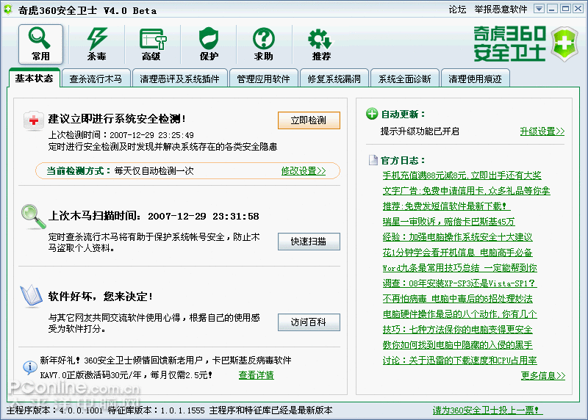The width and height of the screenshot is (588, 420).
Task: Minimize the 360安全卫士 window
Action: (552, 9)
